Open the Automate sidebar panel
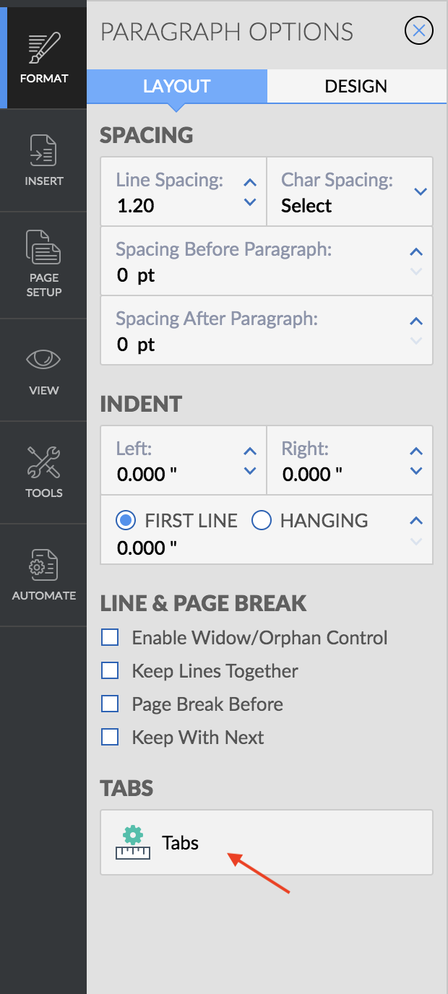 [43, 575]
